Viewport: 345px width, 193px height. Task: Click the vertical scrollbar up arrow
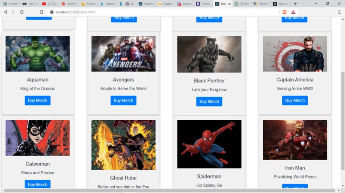point(342,19)
